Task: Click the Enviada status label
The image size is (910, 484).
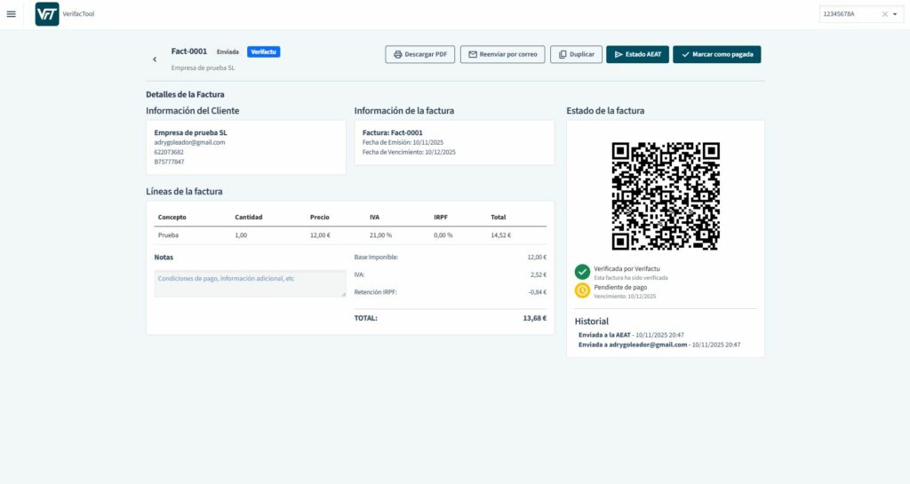Action: pos(227,52)
